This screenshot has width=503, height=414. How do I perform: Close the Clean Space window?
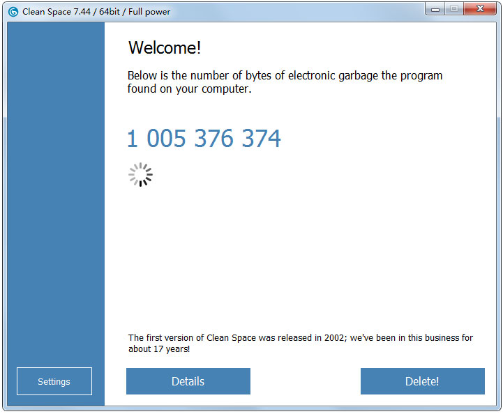pos(481,9)
